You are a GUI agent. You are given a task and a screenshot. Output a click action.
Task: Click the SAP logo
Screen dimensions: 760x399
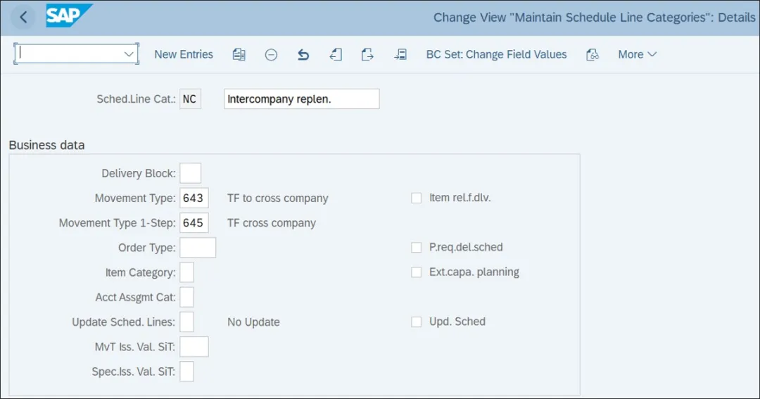click(x=69, y=16)
